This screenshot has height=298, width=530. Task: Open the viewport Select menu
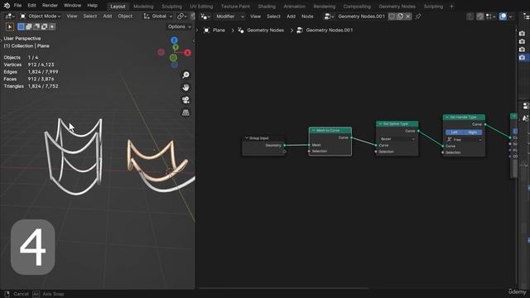coord(90,17)
